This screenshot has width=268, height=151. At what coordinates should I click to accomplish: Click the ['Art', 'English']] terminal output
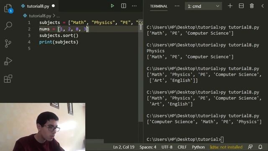point(173,81)
